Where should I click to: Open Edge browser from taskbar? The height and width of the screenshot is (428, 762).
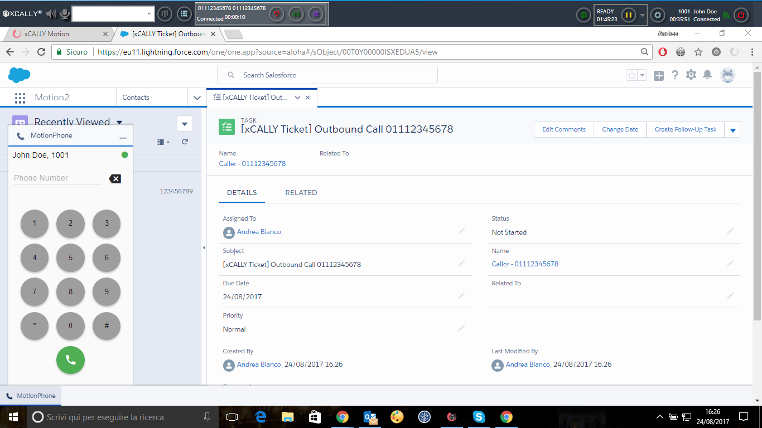pos(261,417)
